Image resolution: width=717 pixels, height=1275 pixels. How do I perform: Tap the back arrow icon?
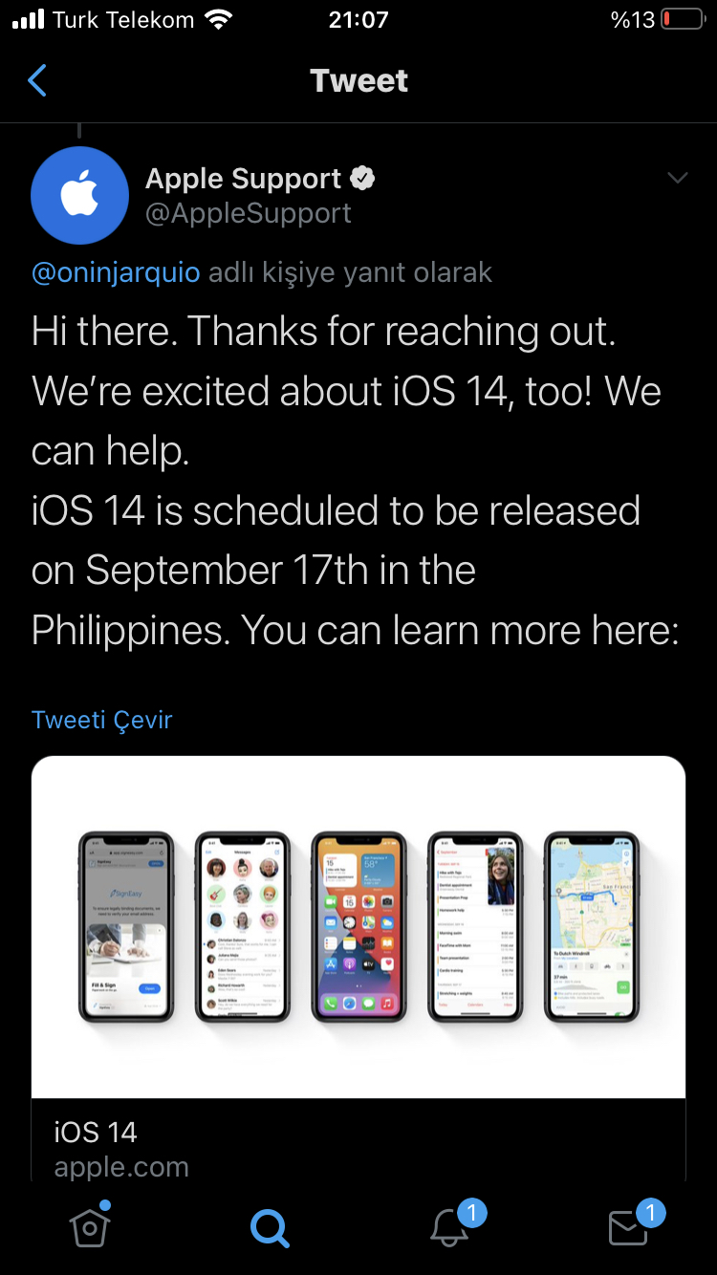36,80
